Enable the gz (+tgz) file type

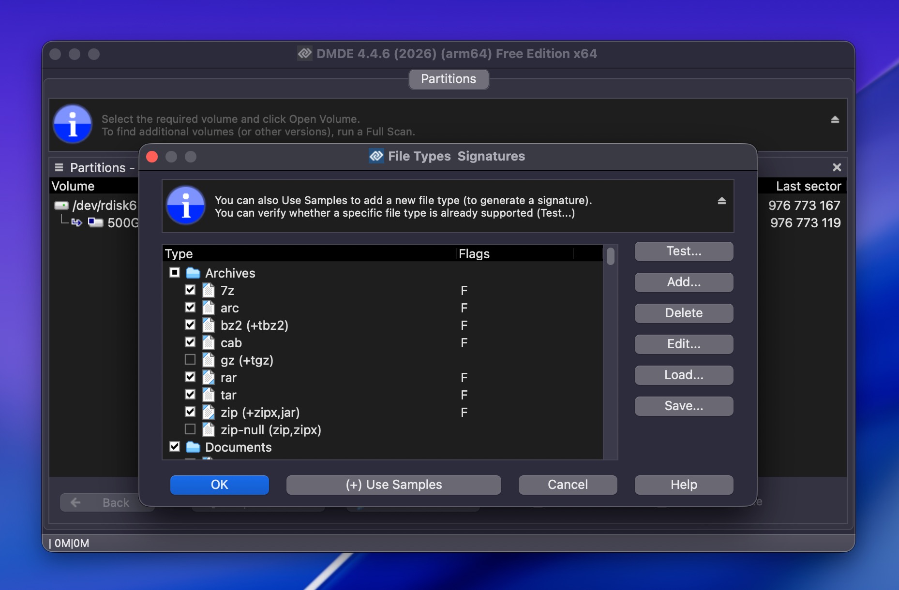point(190,359)
